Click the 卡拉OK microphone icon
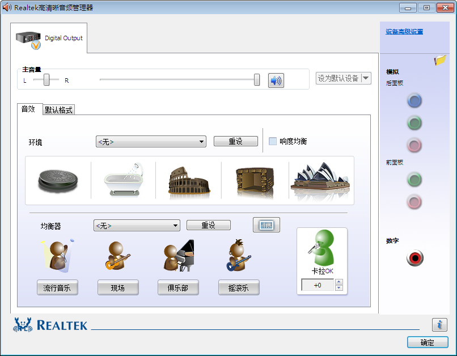This screenshot has width=457, height=356. [321, 249]
